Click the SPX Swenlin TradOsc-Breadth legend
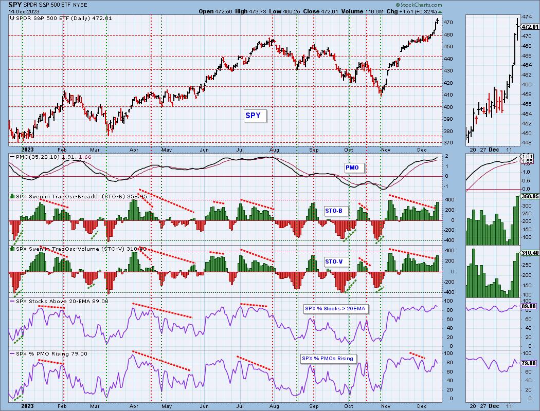 tap(79, 196)
